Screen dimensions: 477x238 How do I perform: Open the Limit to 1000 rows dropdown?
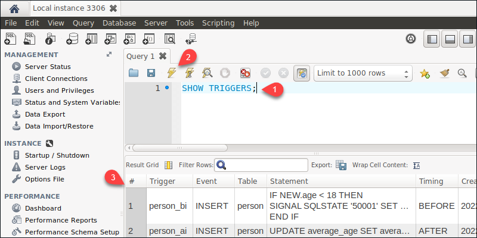pyautogui.click(x=363, y=73)
